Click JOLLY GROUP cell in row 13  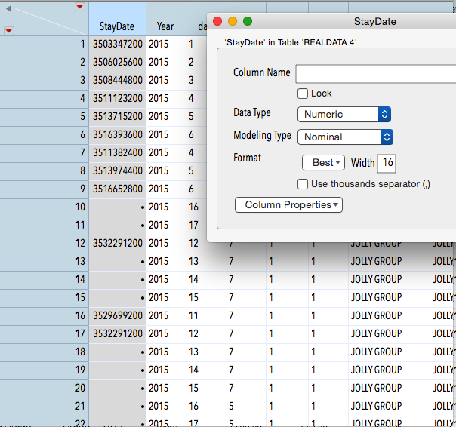coord(389,261)
